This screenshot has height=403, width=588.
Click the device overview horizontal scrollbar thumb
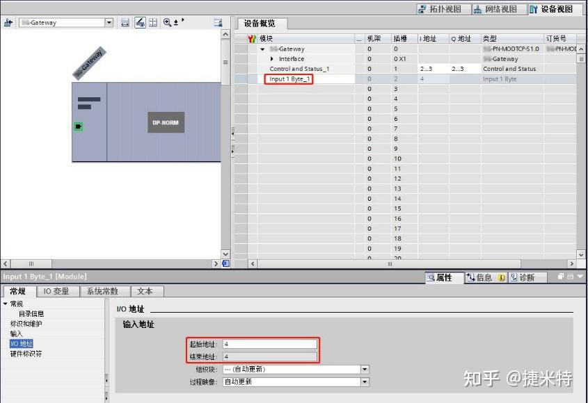coord(389,264)
